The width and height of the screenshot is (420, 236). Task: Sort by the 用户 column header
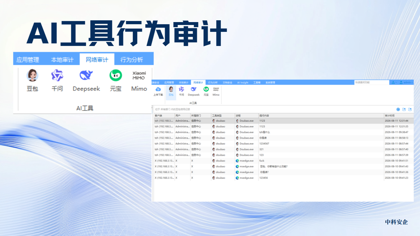click(182, 115)
